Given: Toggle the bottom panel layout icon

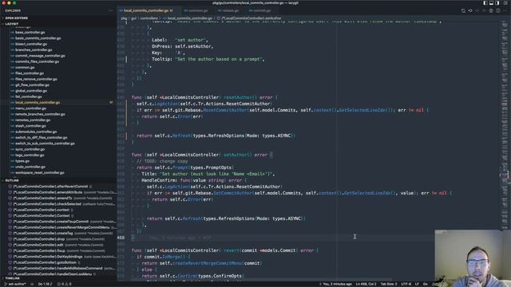Looking at the screenshot, I should [x=491, y=3].
